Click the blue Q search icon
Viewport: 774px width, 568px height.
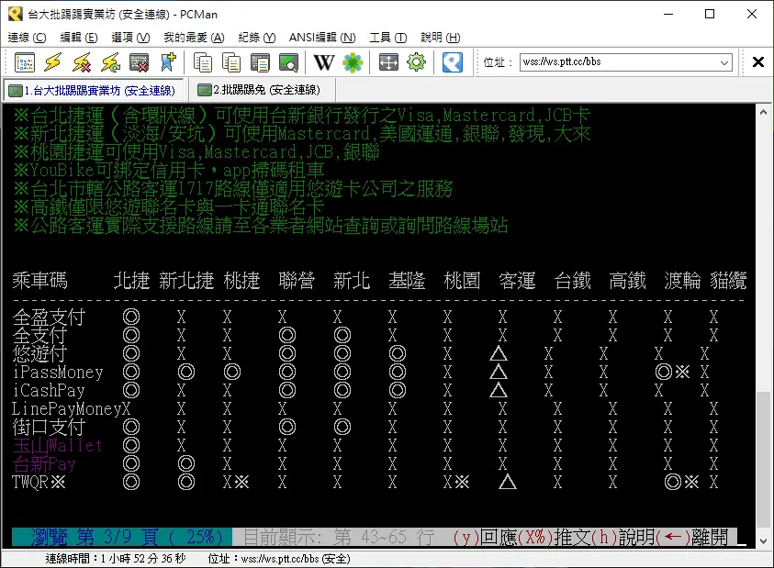452,62
